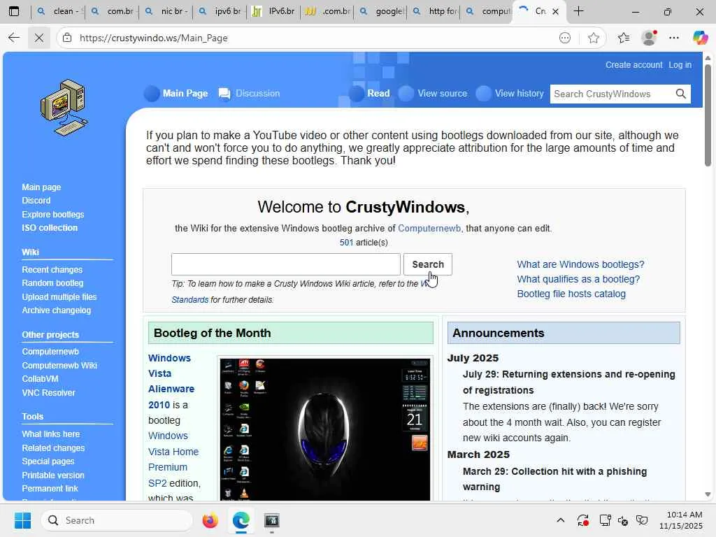
Task: Open the favorites list icon
Action: click(x=624, y=38)
